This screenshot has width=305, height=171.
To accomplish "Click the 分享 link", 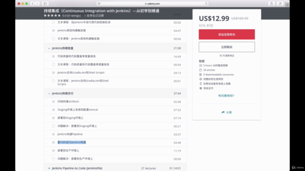I will [x=229, y=113].
